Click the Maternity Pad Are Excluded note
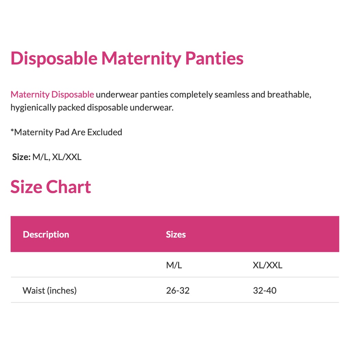Screen dimensions: 351x351 [x=66, y=132]
